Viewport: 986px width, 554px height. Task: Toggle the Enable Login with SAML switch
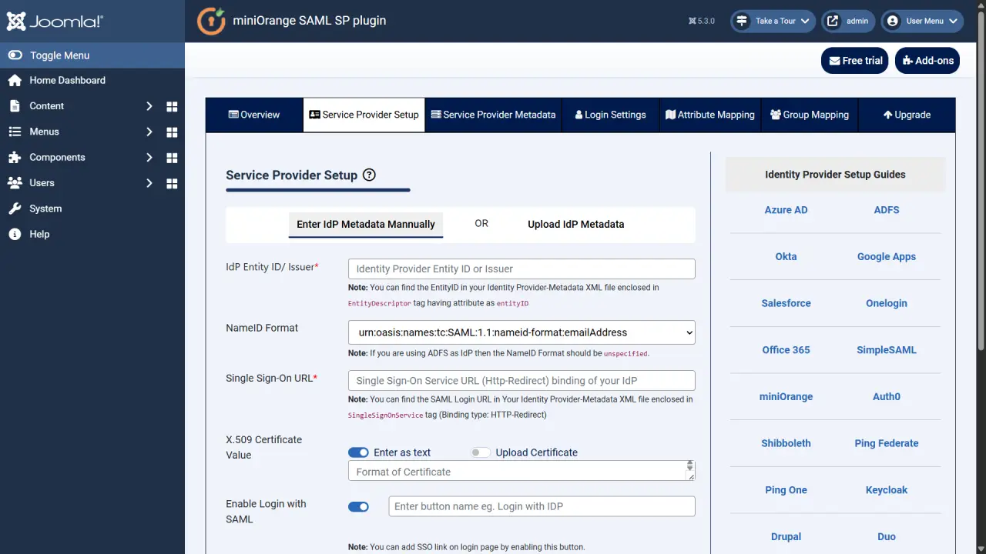coord(358,507)
